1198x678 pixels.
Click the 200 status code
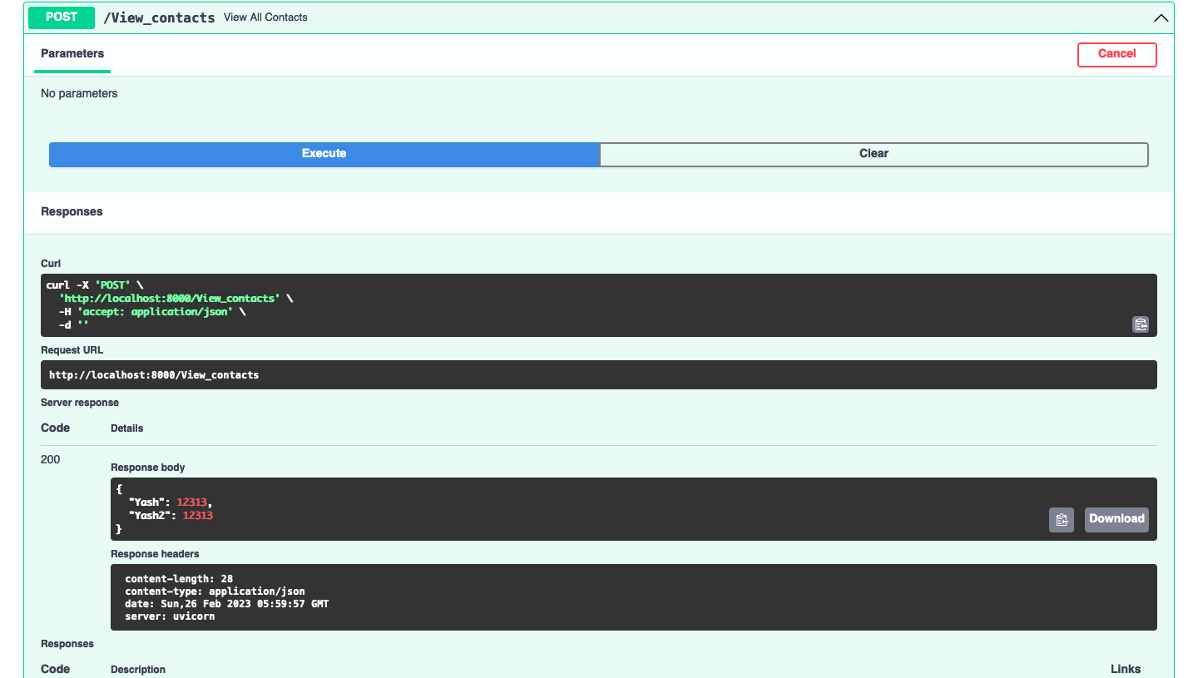pos(51,460)
